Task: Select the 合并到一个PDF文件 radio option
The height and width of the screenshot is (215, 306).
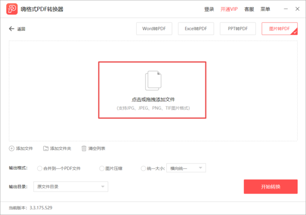Action: 40,168
